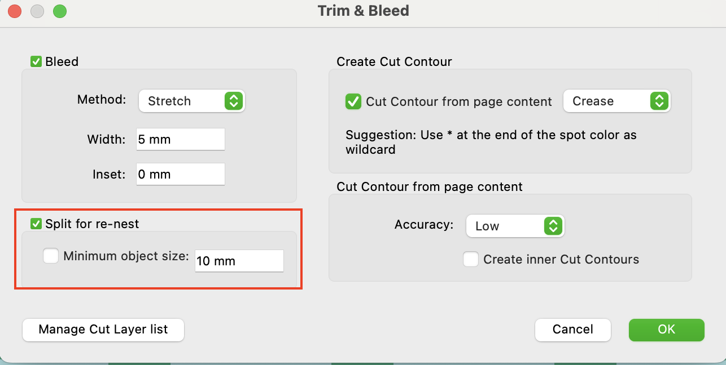Click the Inset input field
This screenshot has height=365, width=726.
(180, 174)
